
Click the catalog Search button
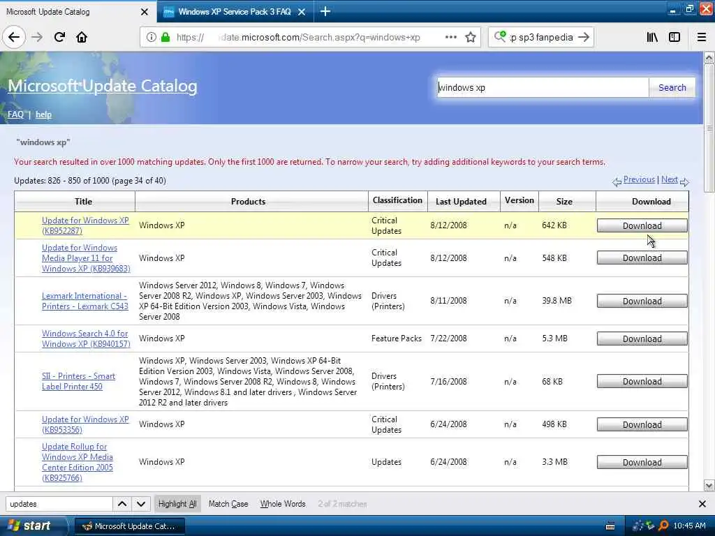pyautogui.click(x=672, y=87)
